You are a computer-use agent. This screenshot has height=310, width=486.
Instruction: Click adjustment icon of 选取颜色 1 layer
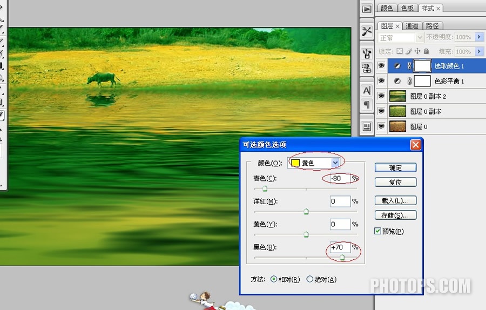pyautogui.click(x=397, y=66)
